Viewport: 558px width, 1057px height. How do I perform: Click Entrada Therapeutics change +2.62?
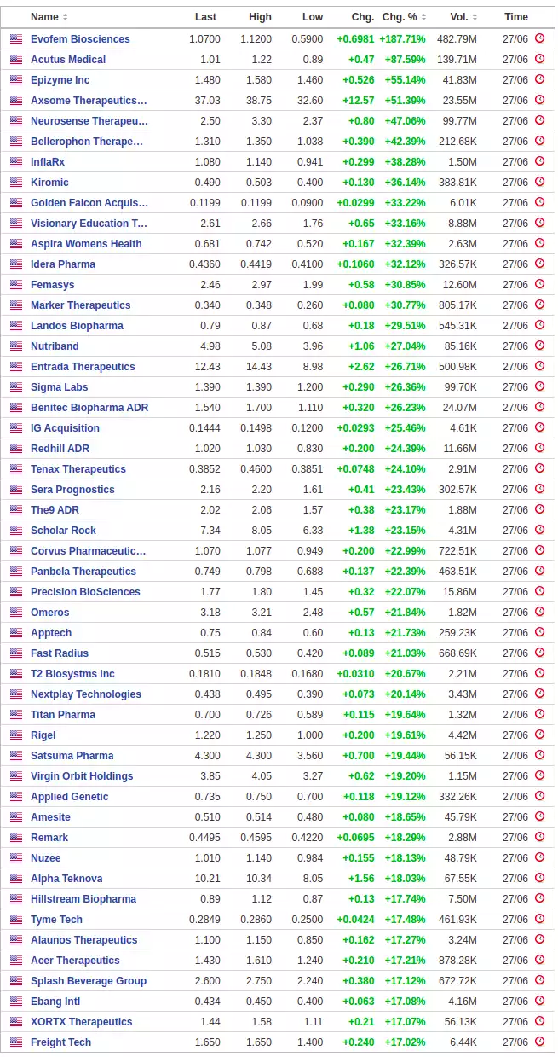coord(361,367)
